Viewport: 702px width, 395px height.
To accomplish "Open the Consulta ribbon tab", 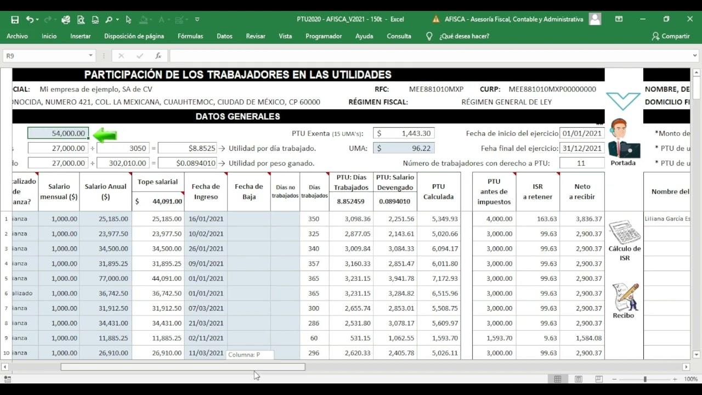I will (399, 36).
